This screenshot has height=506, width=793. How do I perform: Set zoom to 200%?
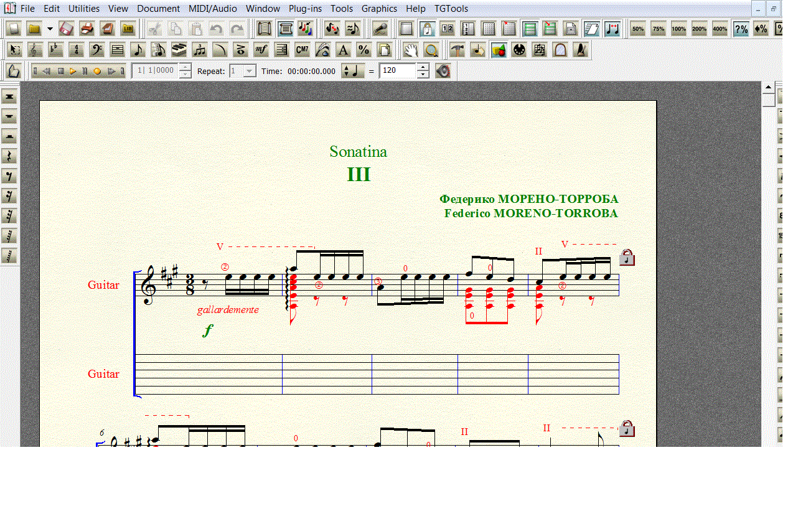pos(699,29)
